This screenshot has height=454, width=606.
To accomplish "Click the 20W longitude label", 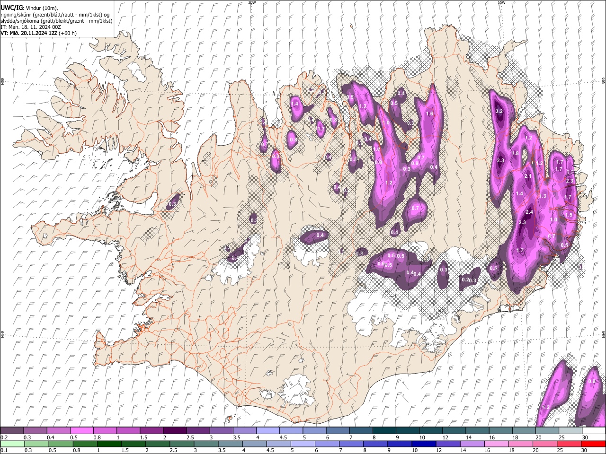I will tap(251, 2).
